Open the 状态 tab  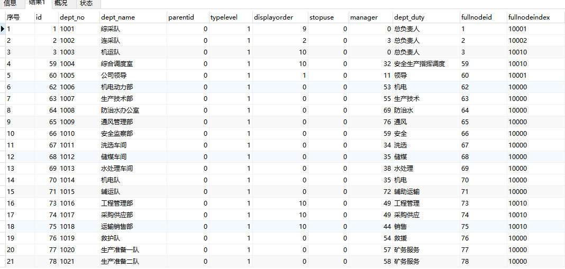pos(86,4)
